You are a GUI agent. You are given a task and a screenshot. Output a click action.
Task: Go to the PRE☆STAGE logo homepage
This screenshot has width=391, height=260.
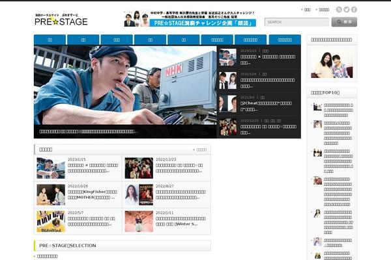click(61, 19)
